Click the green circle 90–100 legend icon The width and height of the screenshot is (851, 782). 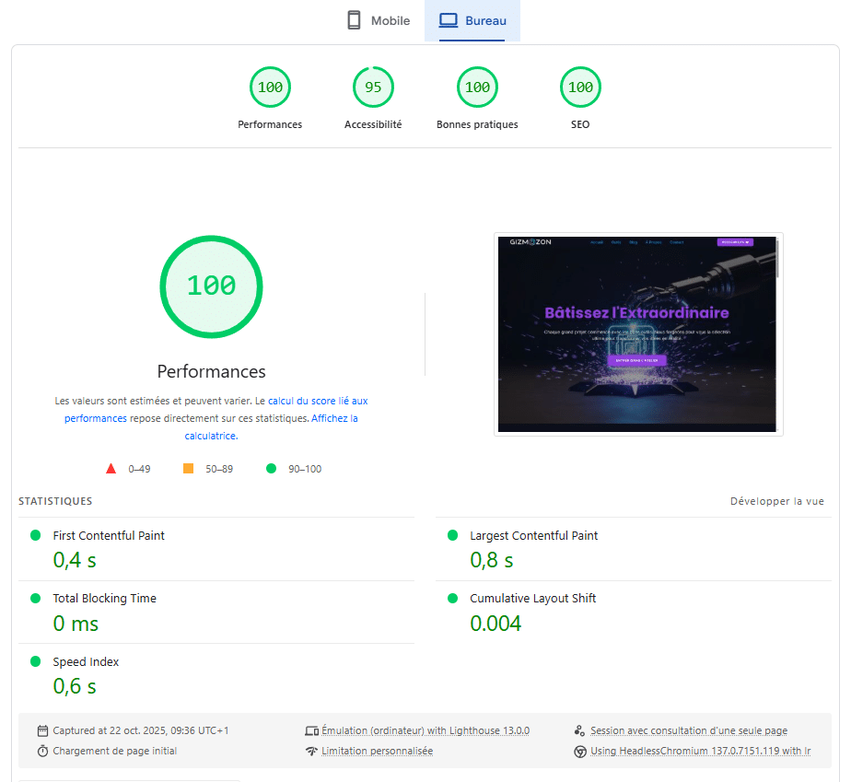(271, 469)
